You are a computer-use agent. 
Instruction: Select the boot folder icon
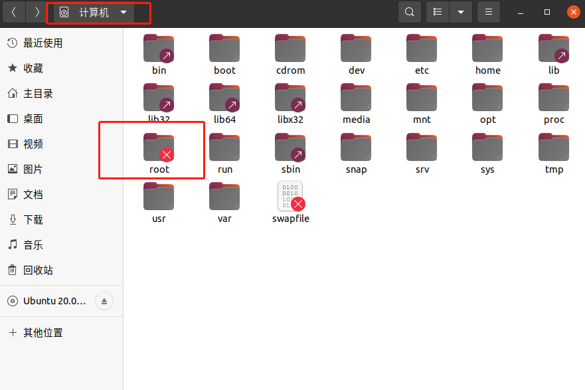224,48
